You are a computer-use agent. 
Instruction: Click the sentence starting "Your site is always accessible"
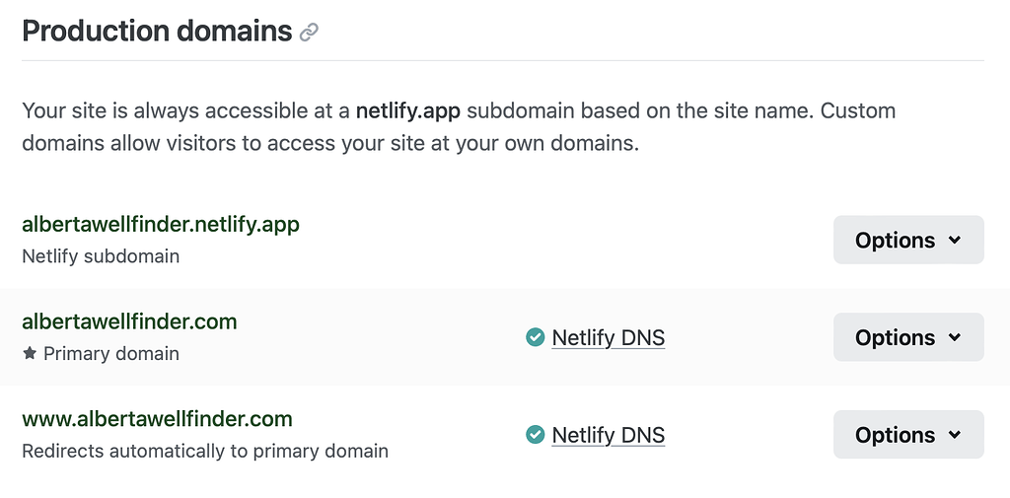click(187, 110)
